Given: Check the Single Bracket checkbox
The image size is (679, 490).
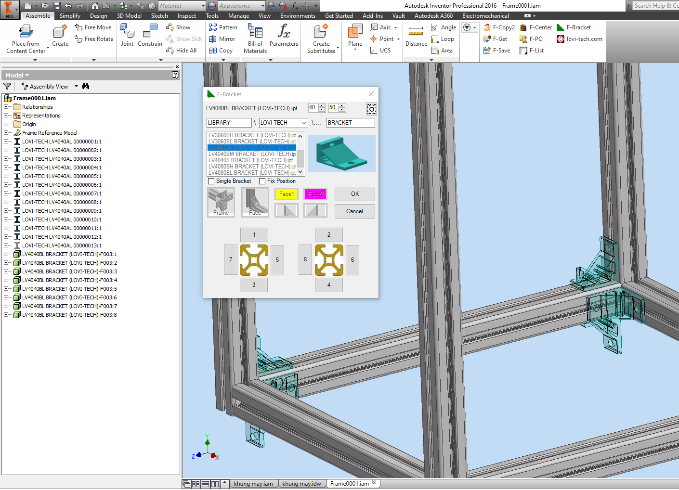Looking at the screenshot, I should coord(211,181).
